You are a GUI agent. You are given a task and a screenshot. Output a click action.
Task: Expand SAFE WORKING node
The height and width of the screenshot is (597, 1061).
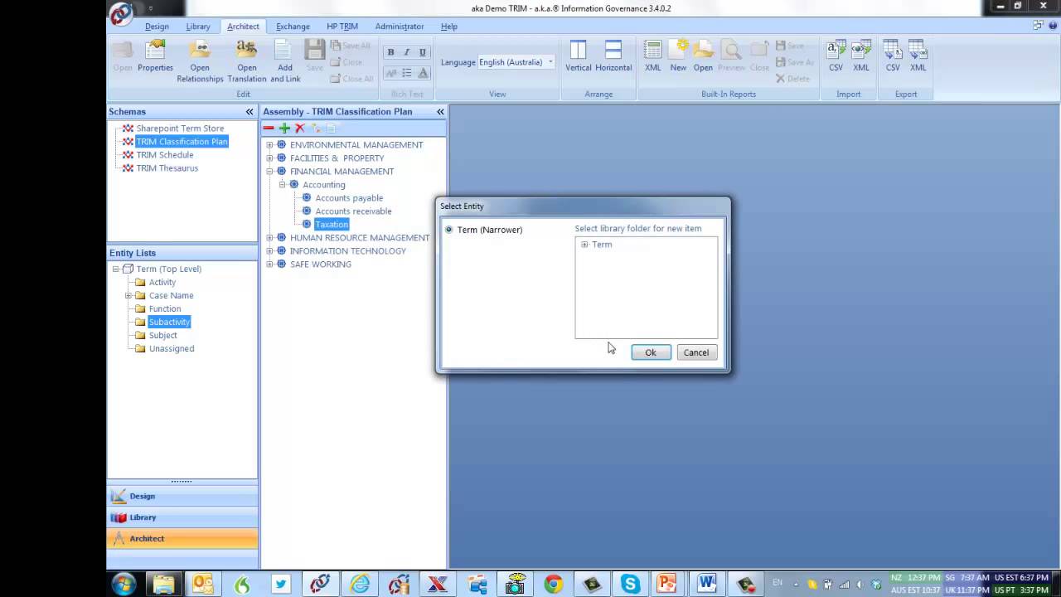[269, 265]
